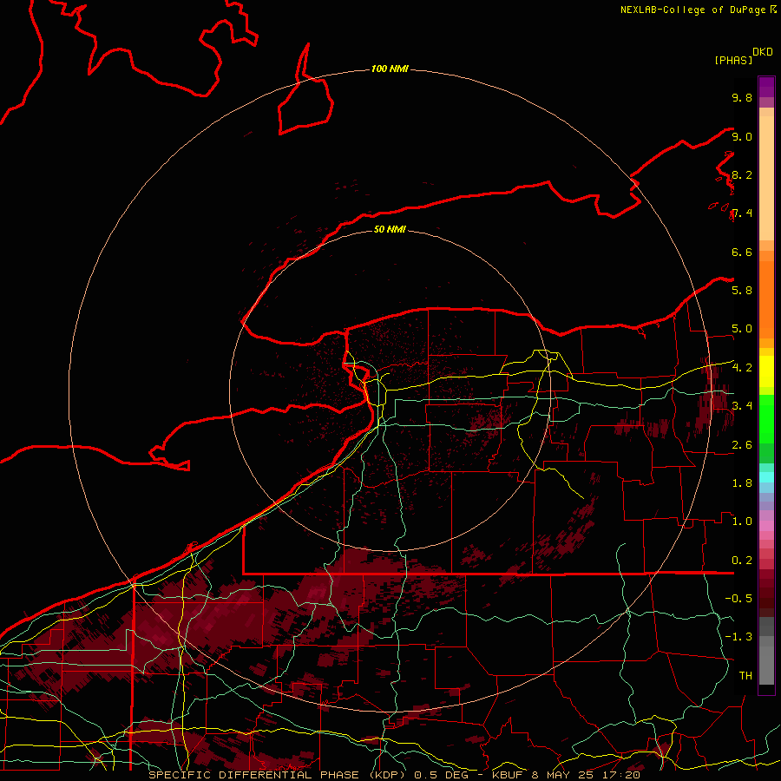The width and height of the screenshot is (781, 781).
Task: Click the 3.4 value on the color scale
Action: point(742,405)
